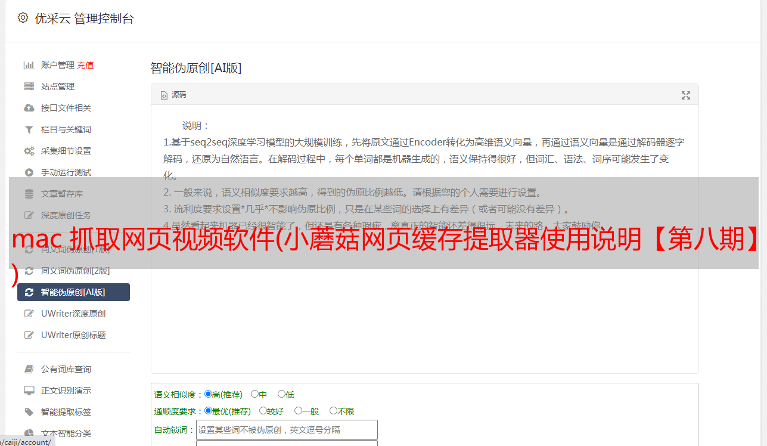Click the red 充值 link
This screenshot has height=446, width=767.
pyautogui.click(x=85, y=65)
